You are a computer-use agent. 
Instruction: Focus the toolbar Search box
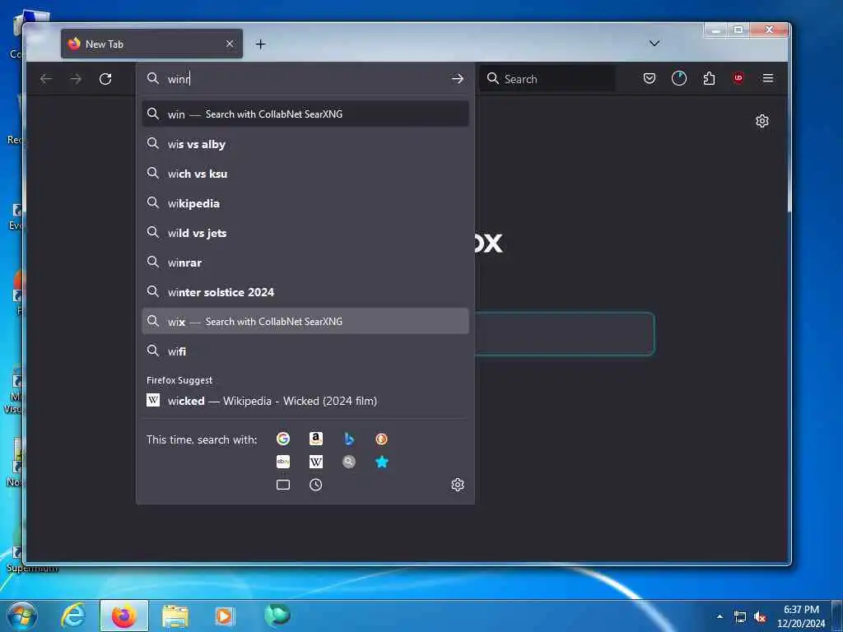pyautogui.click(x=548, y=79)
